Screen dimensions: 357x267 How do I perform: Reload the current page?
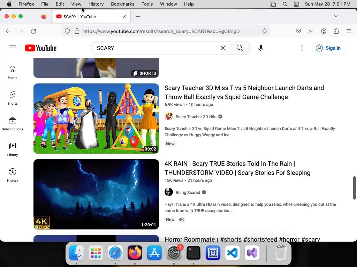[x=33, y=31]
